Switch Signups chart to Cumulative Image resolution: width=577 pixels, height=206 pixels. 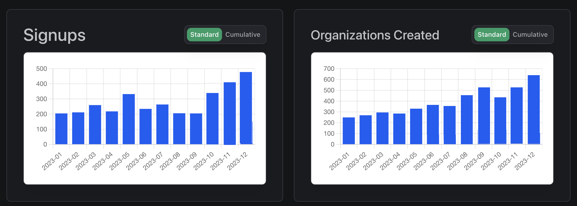[x=243, y=35]
